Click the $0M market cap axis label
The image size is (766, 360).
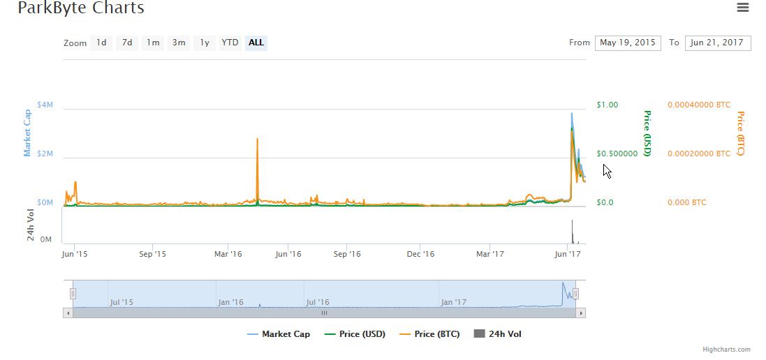tap(45, 202)
